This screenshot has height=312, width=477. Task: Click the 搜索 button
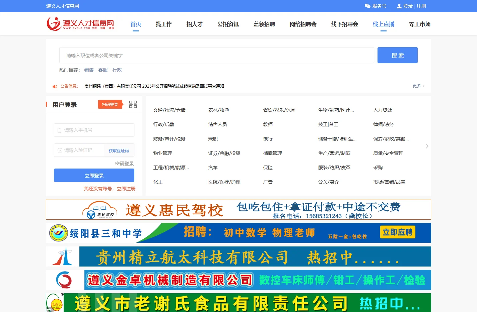(398, 55)
